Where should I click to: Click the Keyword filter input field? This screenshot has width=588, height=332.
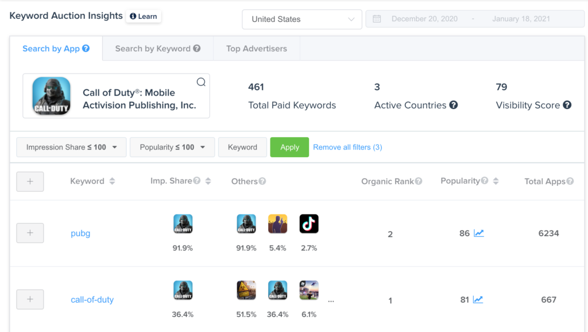(242, 147)
